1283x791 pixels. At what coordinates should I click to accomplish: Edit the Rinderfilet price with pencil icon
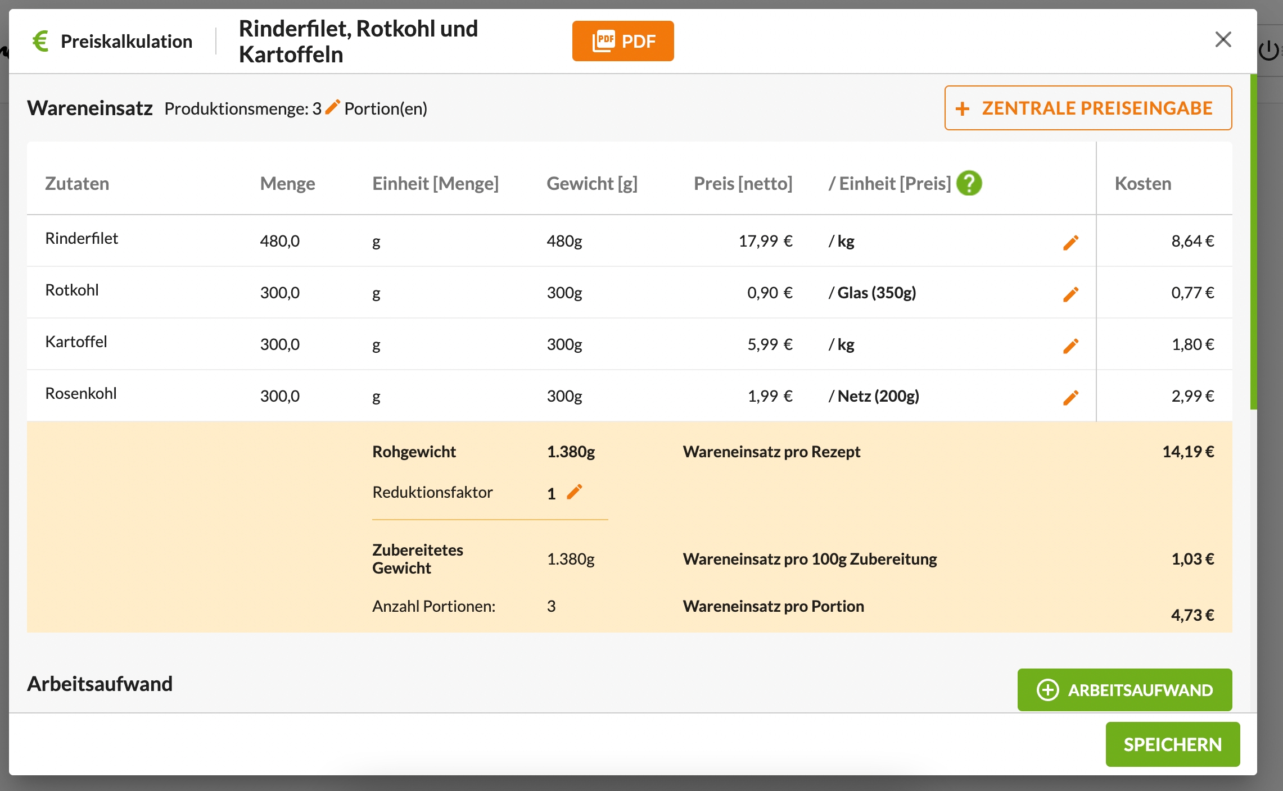[1070, 242]
